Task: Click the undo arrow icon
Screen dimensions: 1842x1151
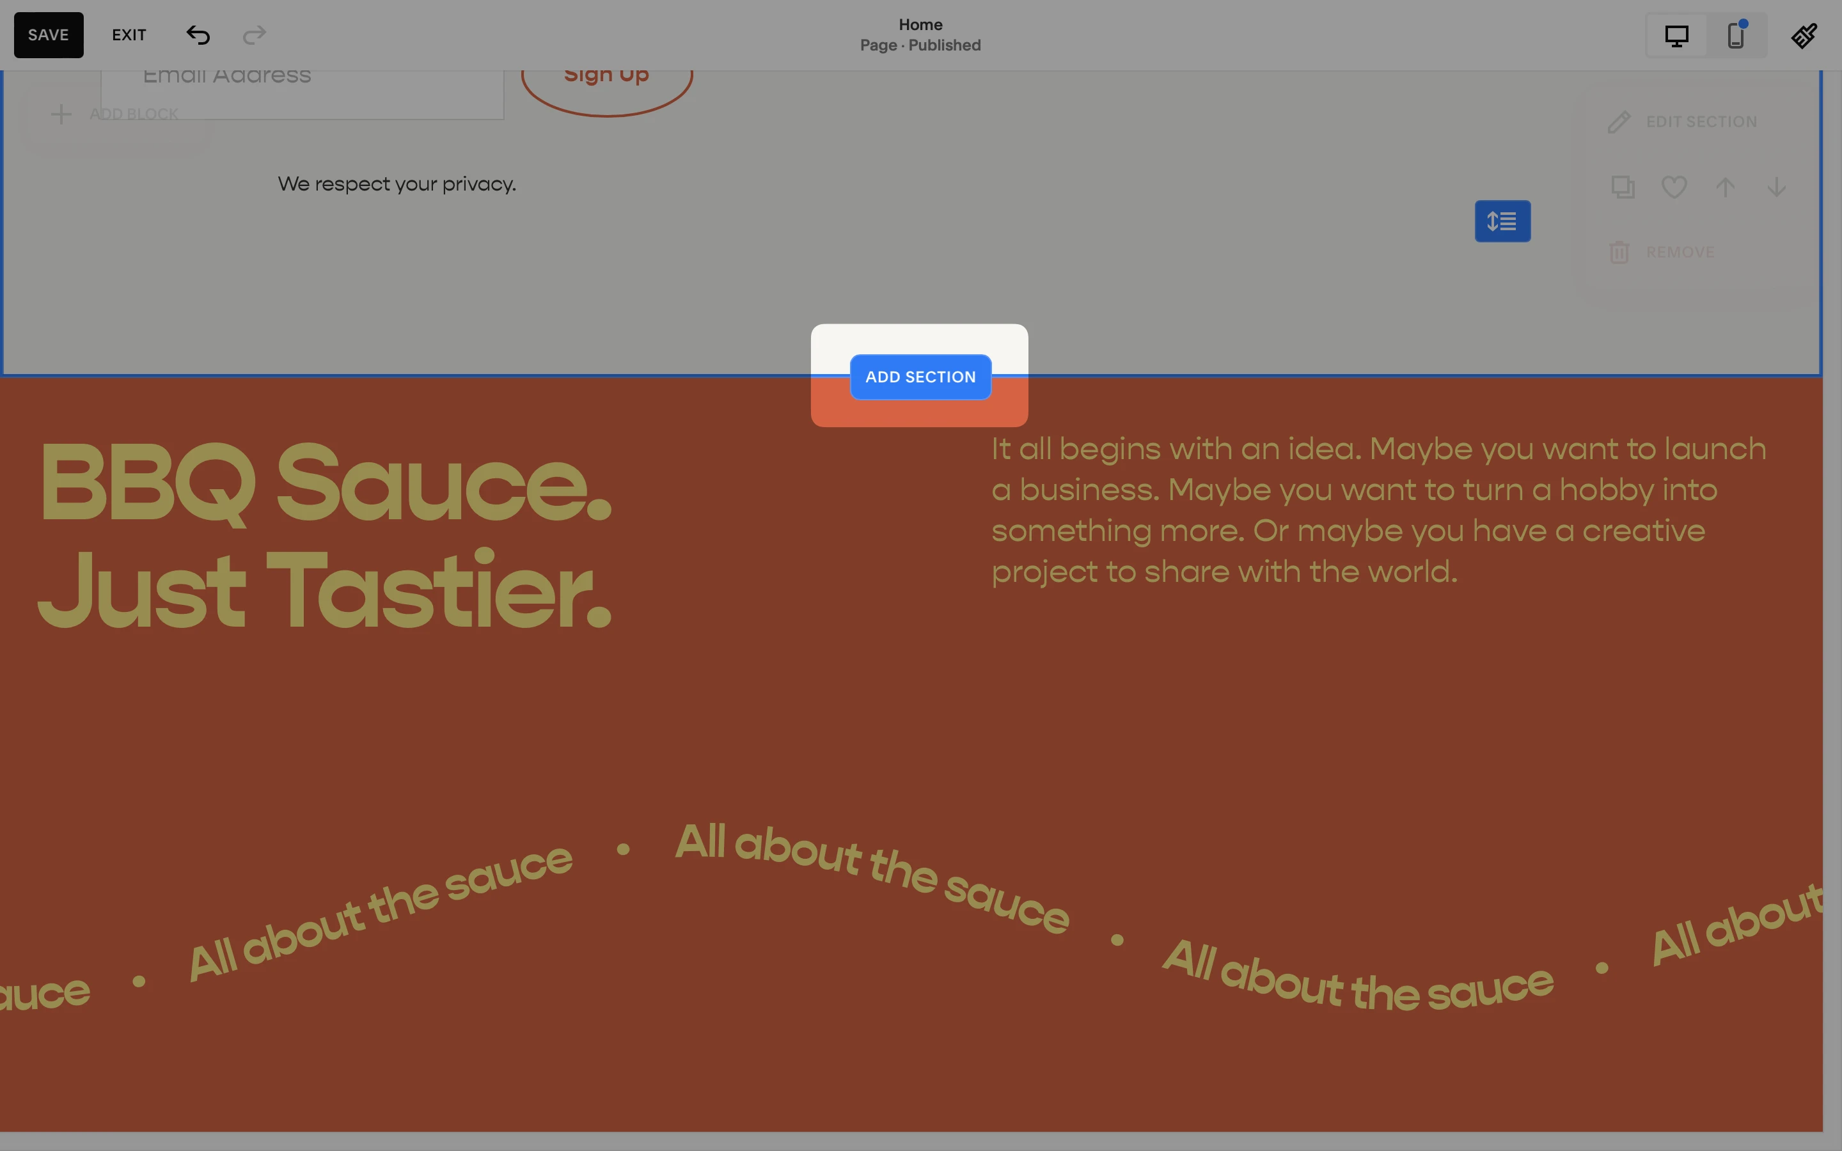Action: point(198,35)
